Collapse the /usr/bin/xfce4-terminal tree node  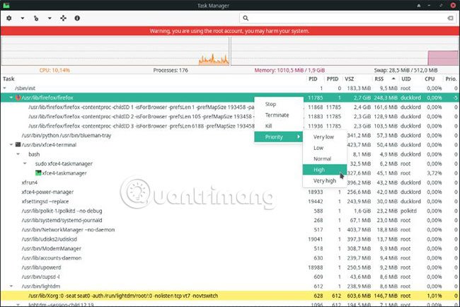11,144
